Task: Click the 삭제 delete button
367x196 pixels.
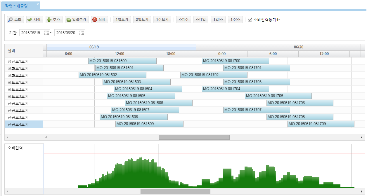Action: 99,20
